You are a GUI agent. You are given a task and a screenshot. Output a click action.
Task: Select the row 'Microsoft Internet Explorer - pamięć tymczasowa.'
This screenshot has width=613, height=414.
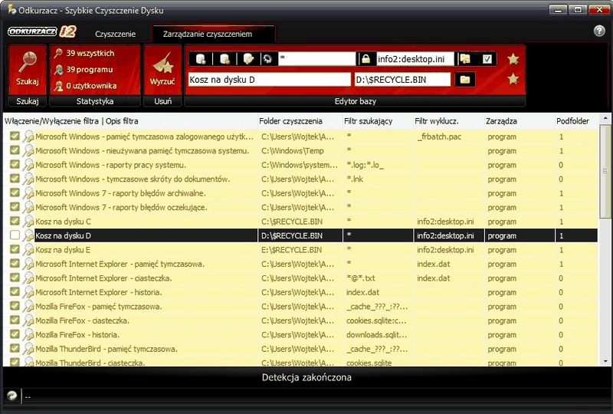(x=300, y=264)
